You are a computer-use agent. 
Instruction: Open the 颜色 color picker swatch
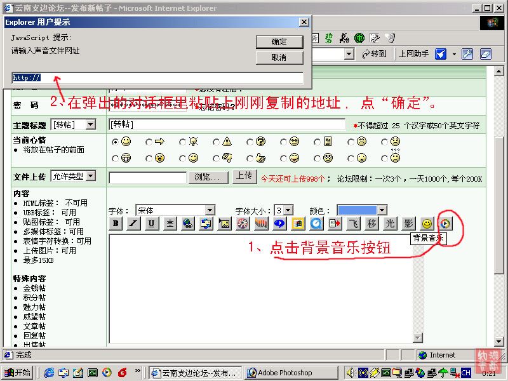pos(361,210)
